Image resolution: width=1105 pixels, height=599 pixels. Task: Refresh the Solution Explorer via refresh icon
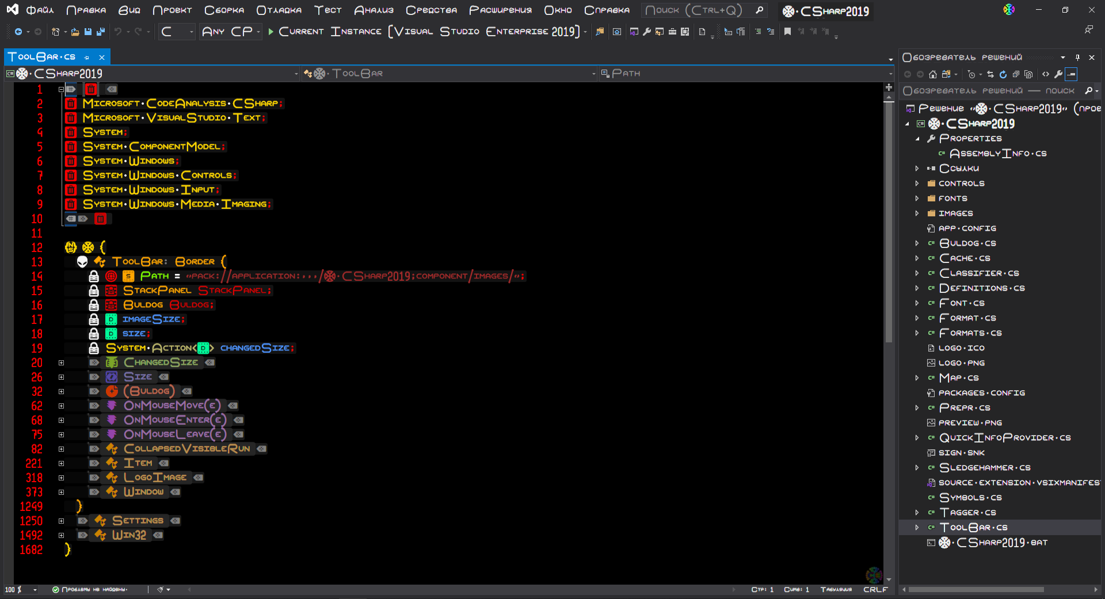click(1003, 74)
